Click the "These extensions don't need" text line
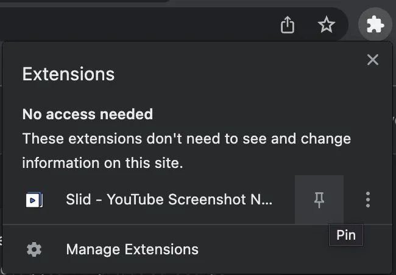This screenshot has height=275, width=396. [186, 139]
